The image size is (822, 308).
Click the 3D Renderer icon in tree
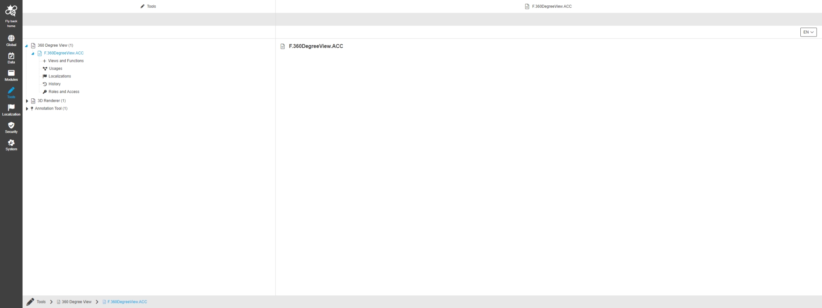33,101
